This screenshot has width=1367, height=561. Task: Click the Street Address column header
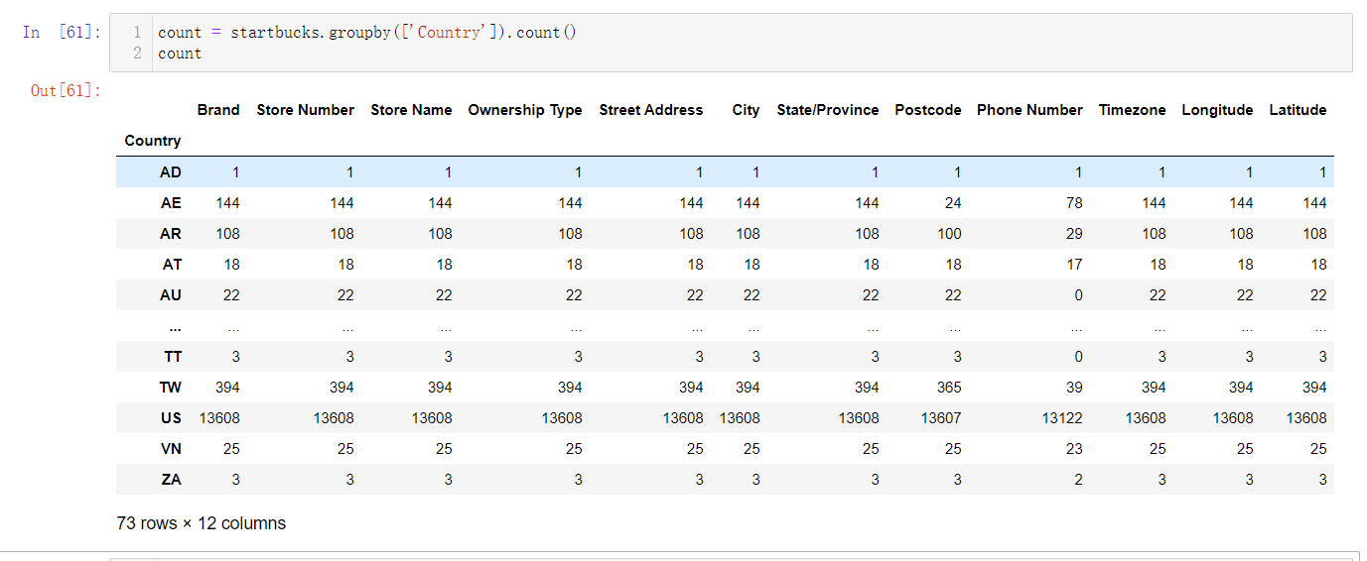pyautogui.click(x=651, y=110)
